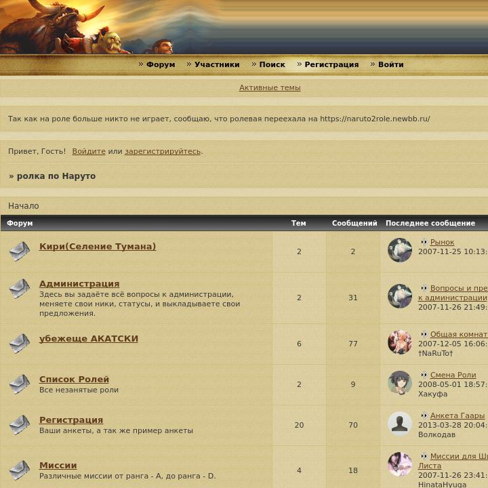The height and width of the screenshot is (488, 488).
Task: Click the arrow icon before Рынок
Action: click(424, 242)
